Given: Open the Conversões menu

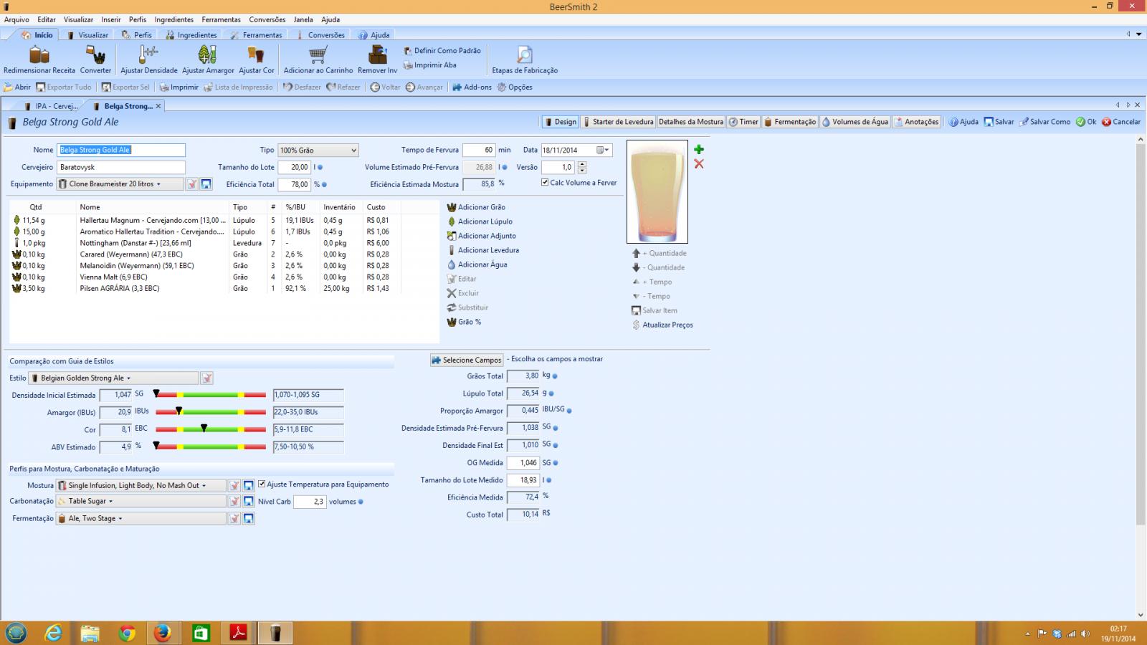Looking at the screenshot, I should coord(267,20).
